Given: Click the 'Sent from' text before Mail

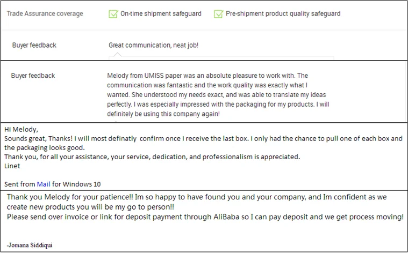Looking at the screenshot, I should tap(19, 184).
